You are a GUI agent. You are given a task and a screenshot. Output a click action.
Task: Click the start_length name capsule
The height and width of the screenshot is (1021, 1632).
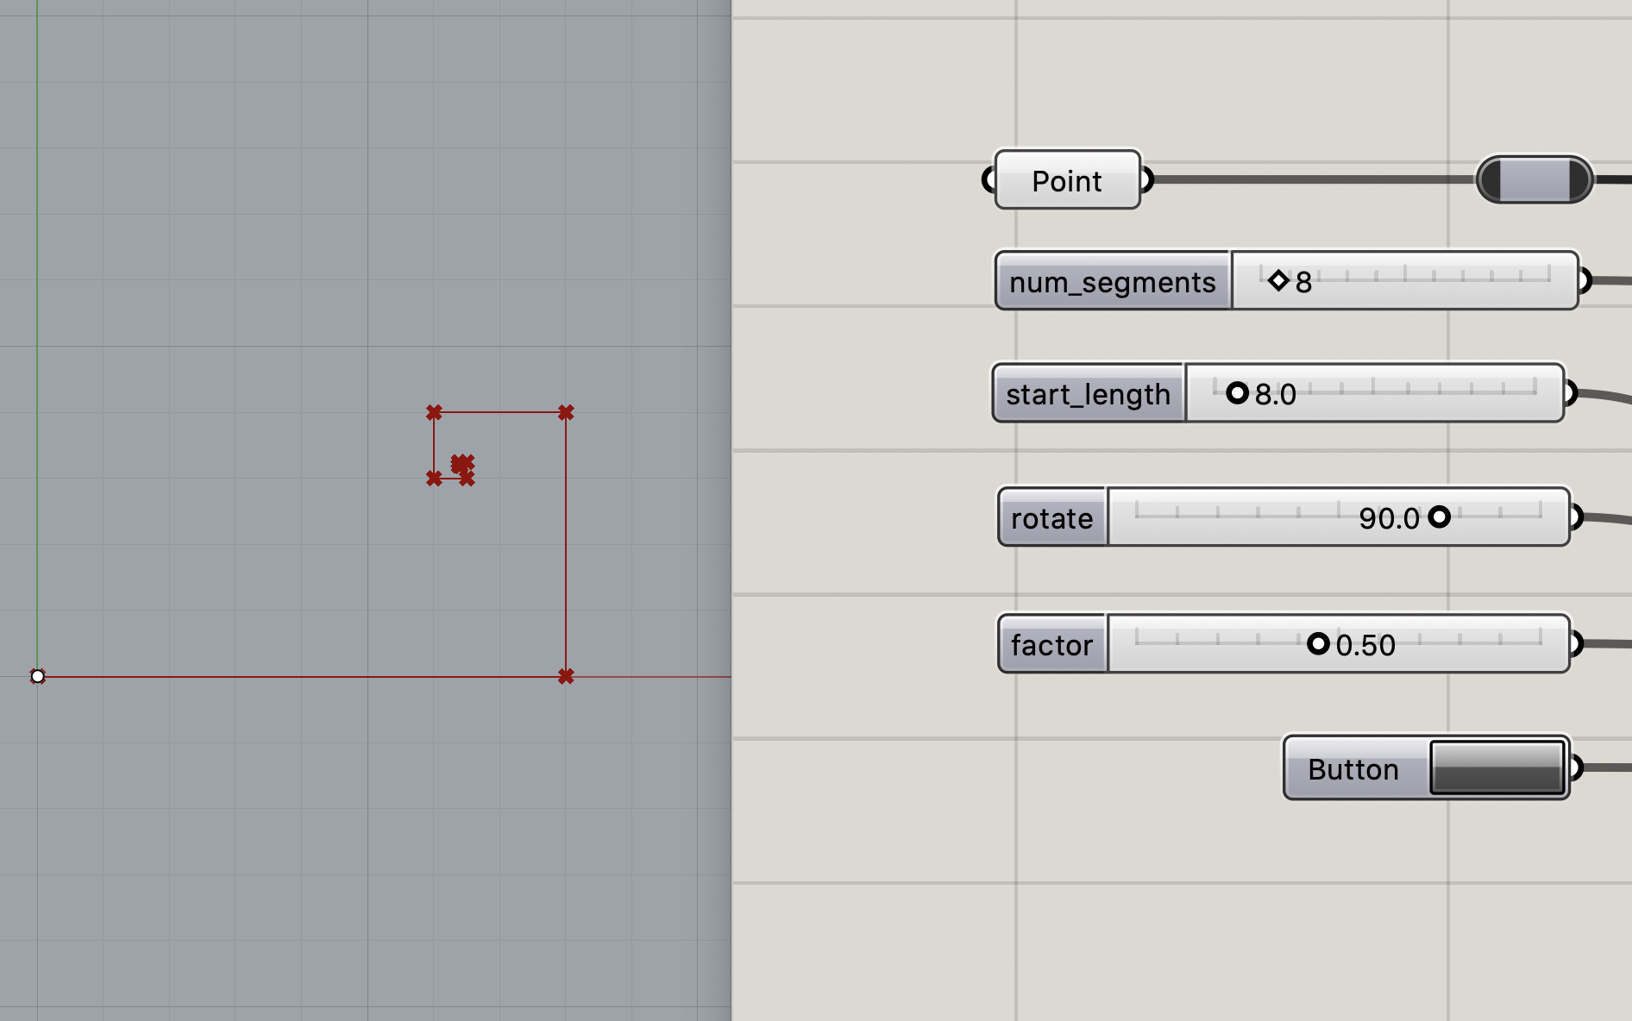pyautogui.click(x=1089, y=392)
